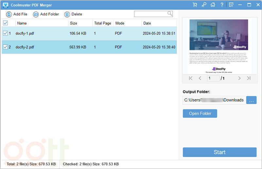The width and height of the screenshot is (262, 169).
Task: Click the Output Folder path field
Action: pyautogui.click(x=214, y=100)
